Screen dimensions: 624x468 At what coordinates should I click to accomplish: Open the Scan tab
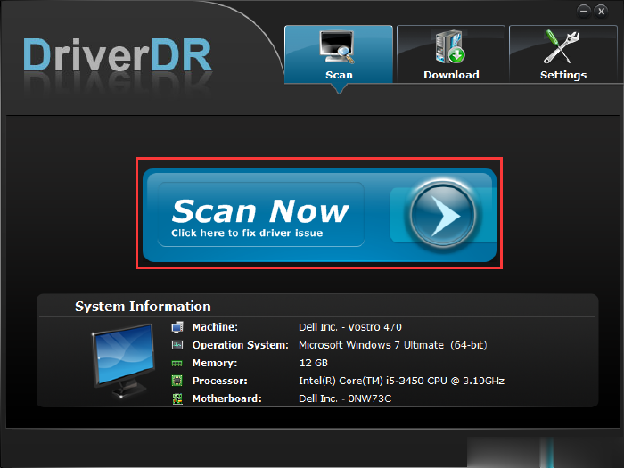pyautogui.click(x=339, y=54)
